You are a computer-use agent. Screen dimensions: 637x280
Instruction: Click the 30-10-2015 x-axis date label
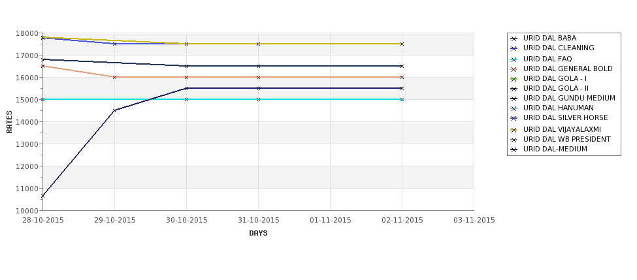186,221
